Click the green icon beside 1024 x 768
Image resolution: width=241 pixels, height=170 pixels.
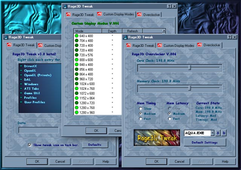pos(76,88)
